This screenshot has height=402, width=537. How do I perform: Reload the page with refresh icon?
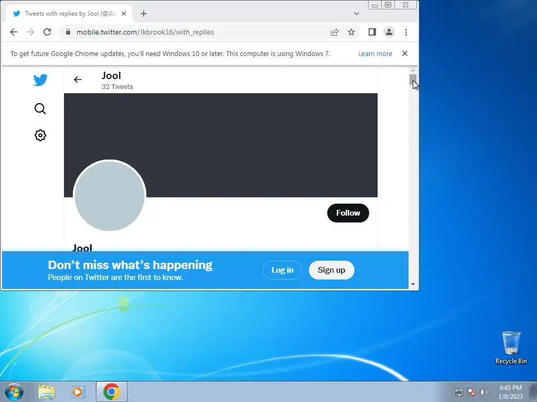pos(47,32)
